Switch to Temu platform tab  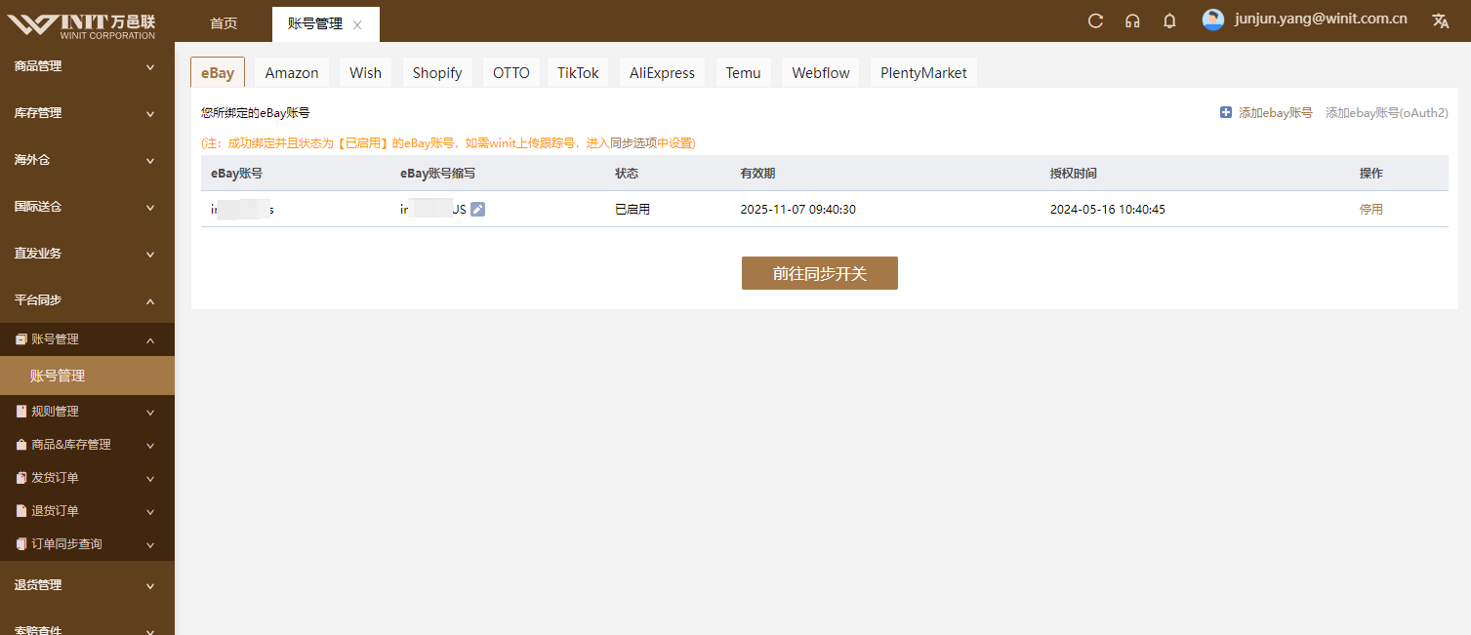pyautogui.click(x=744, y=73)
